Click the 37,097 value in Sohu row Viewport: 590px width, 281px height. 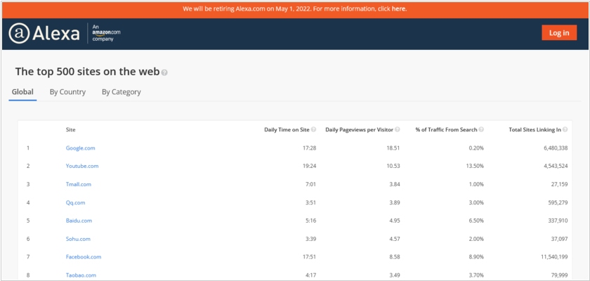[560, 239]
